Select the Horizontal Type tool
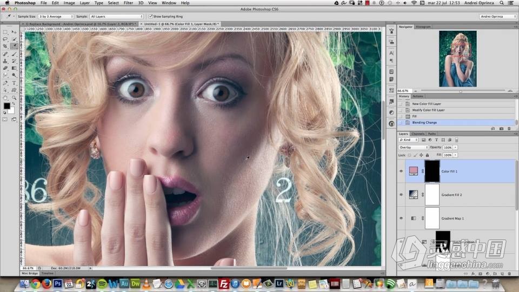This screenshot has height=292, width=519. coord(14,83)
